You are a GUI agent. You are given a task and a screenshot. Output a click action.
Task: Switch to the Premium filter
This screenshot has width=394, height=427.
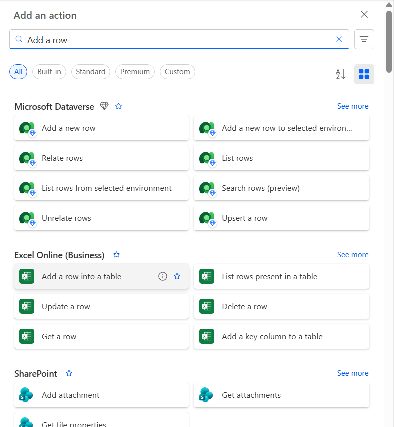(x=135, y=72)
